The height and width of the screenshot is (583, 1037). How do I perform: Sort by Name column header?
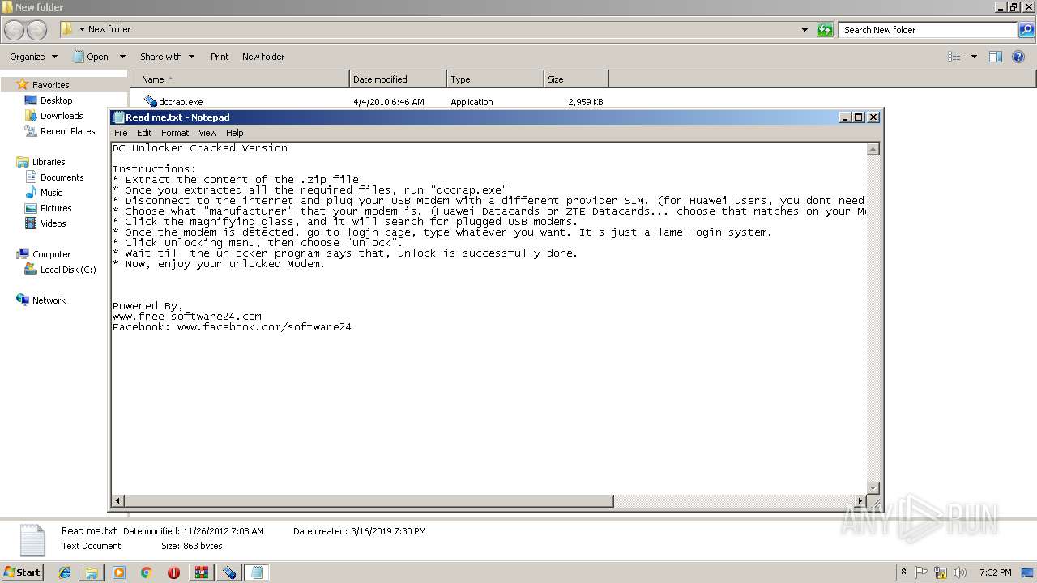coord(239,79)
